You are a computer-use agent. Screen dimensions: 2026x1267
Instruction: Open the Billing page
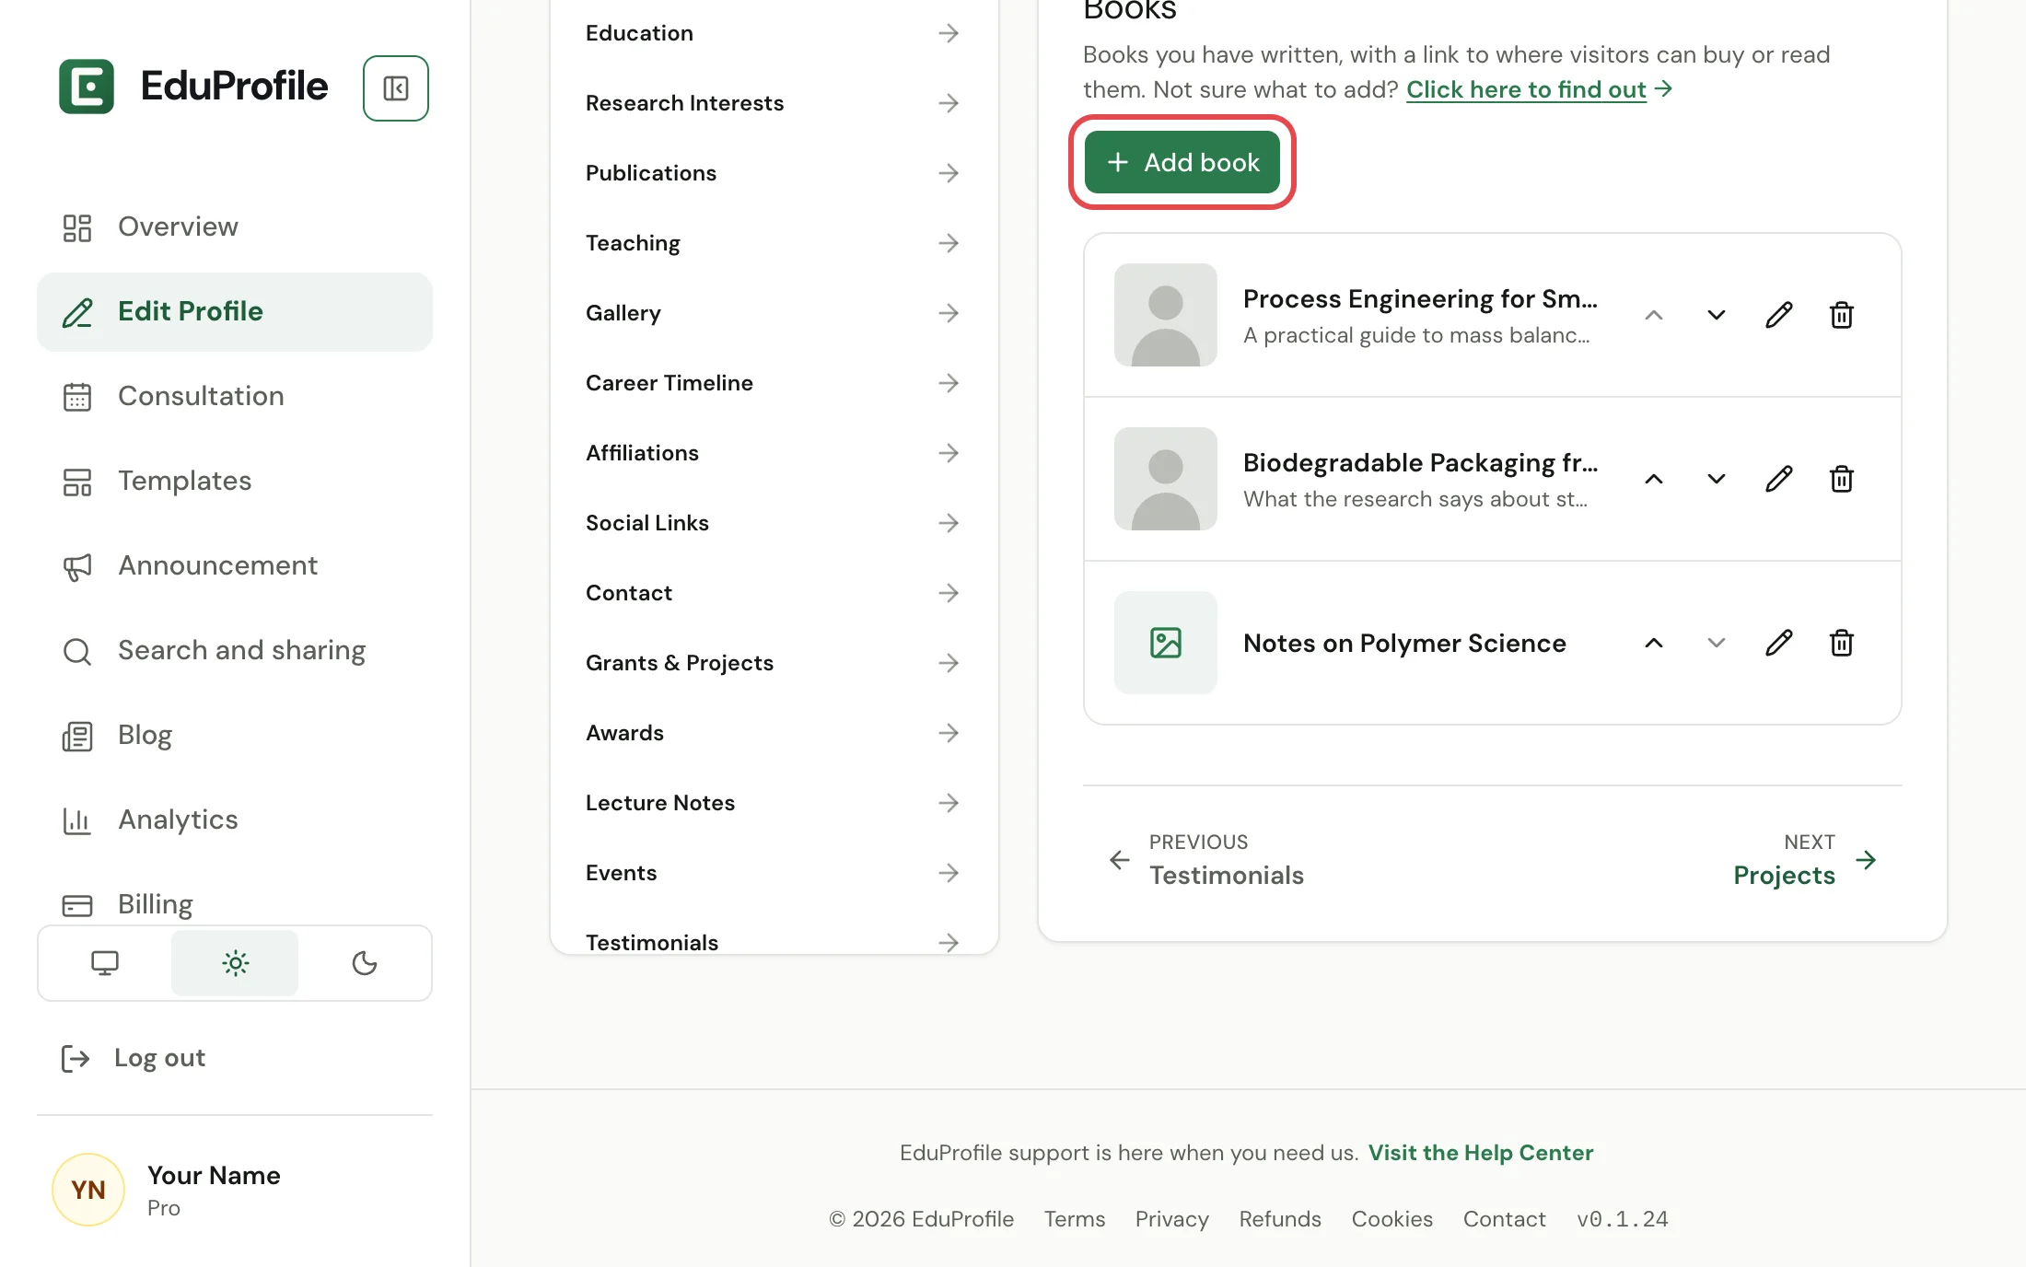235,904
